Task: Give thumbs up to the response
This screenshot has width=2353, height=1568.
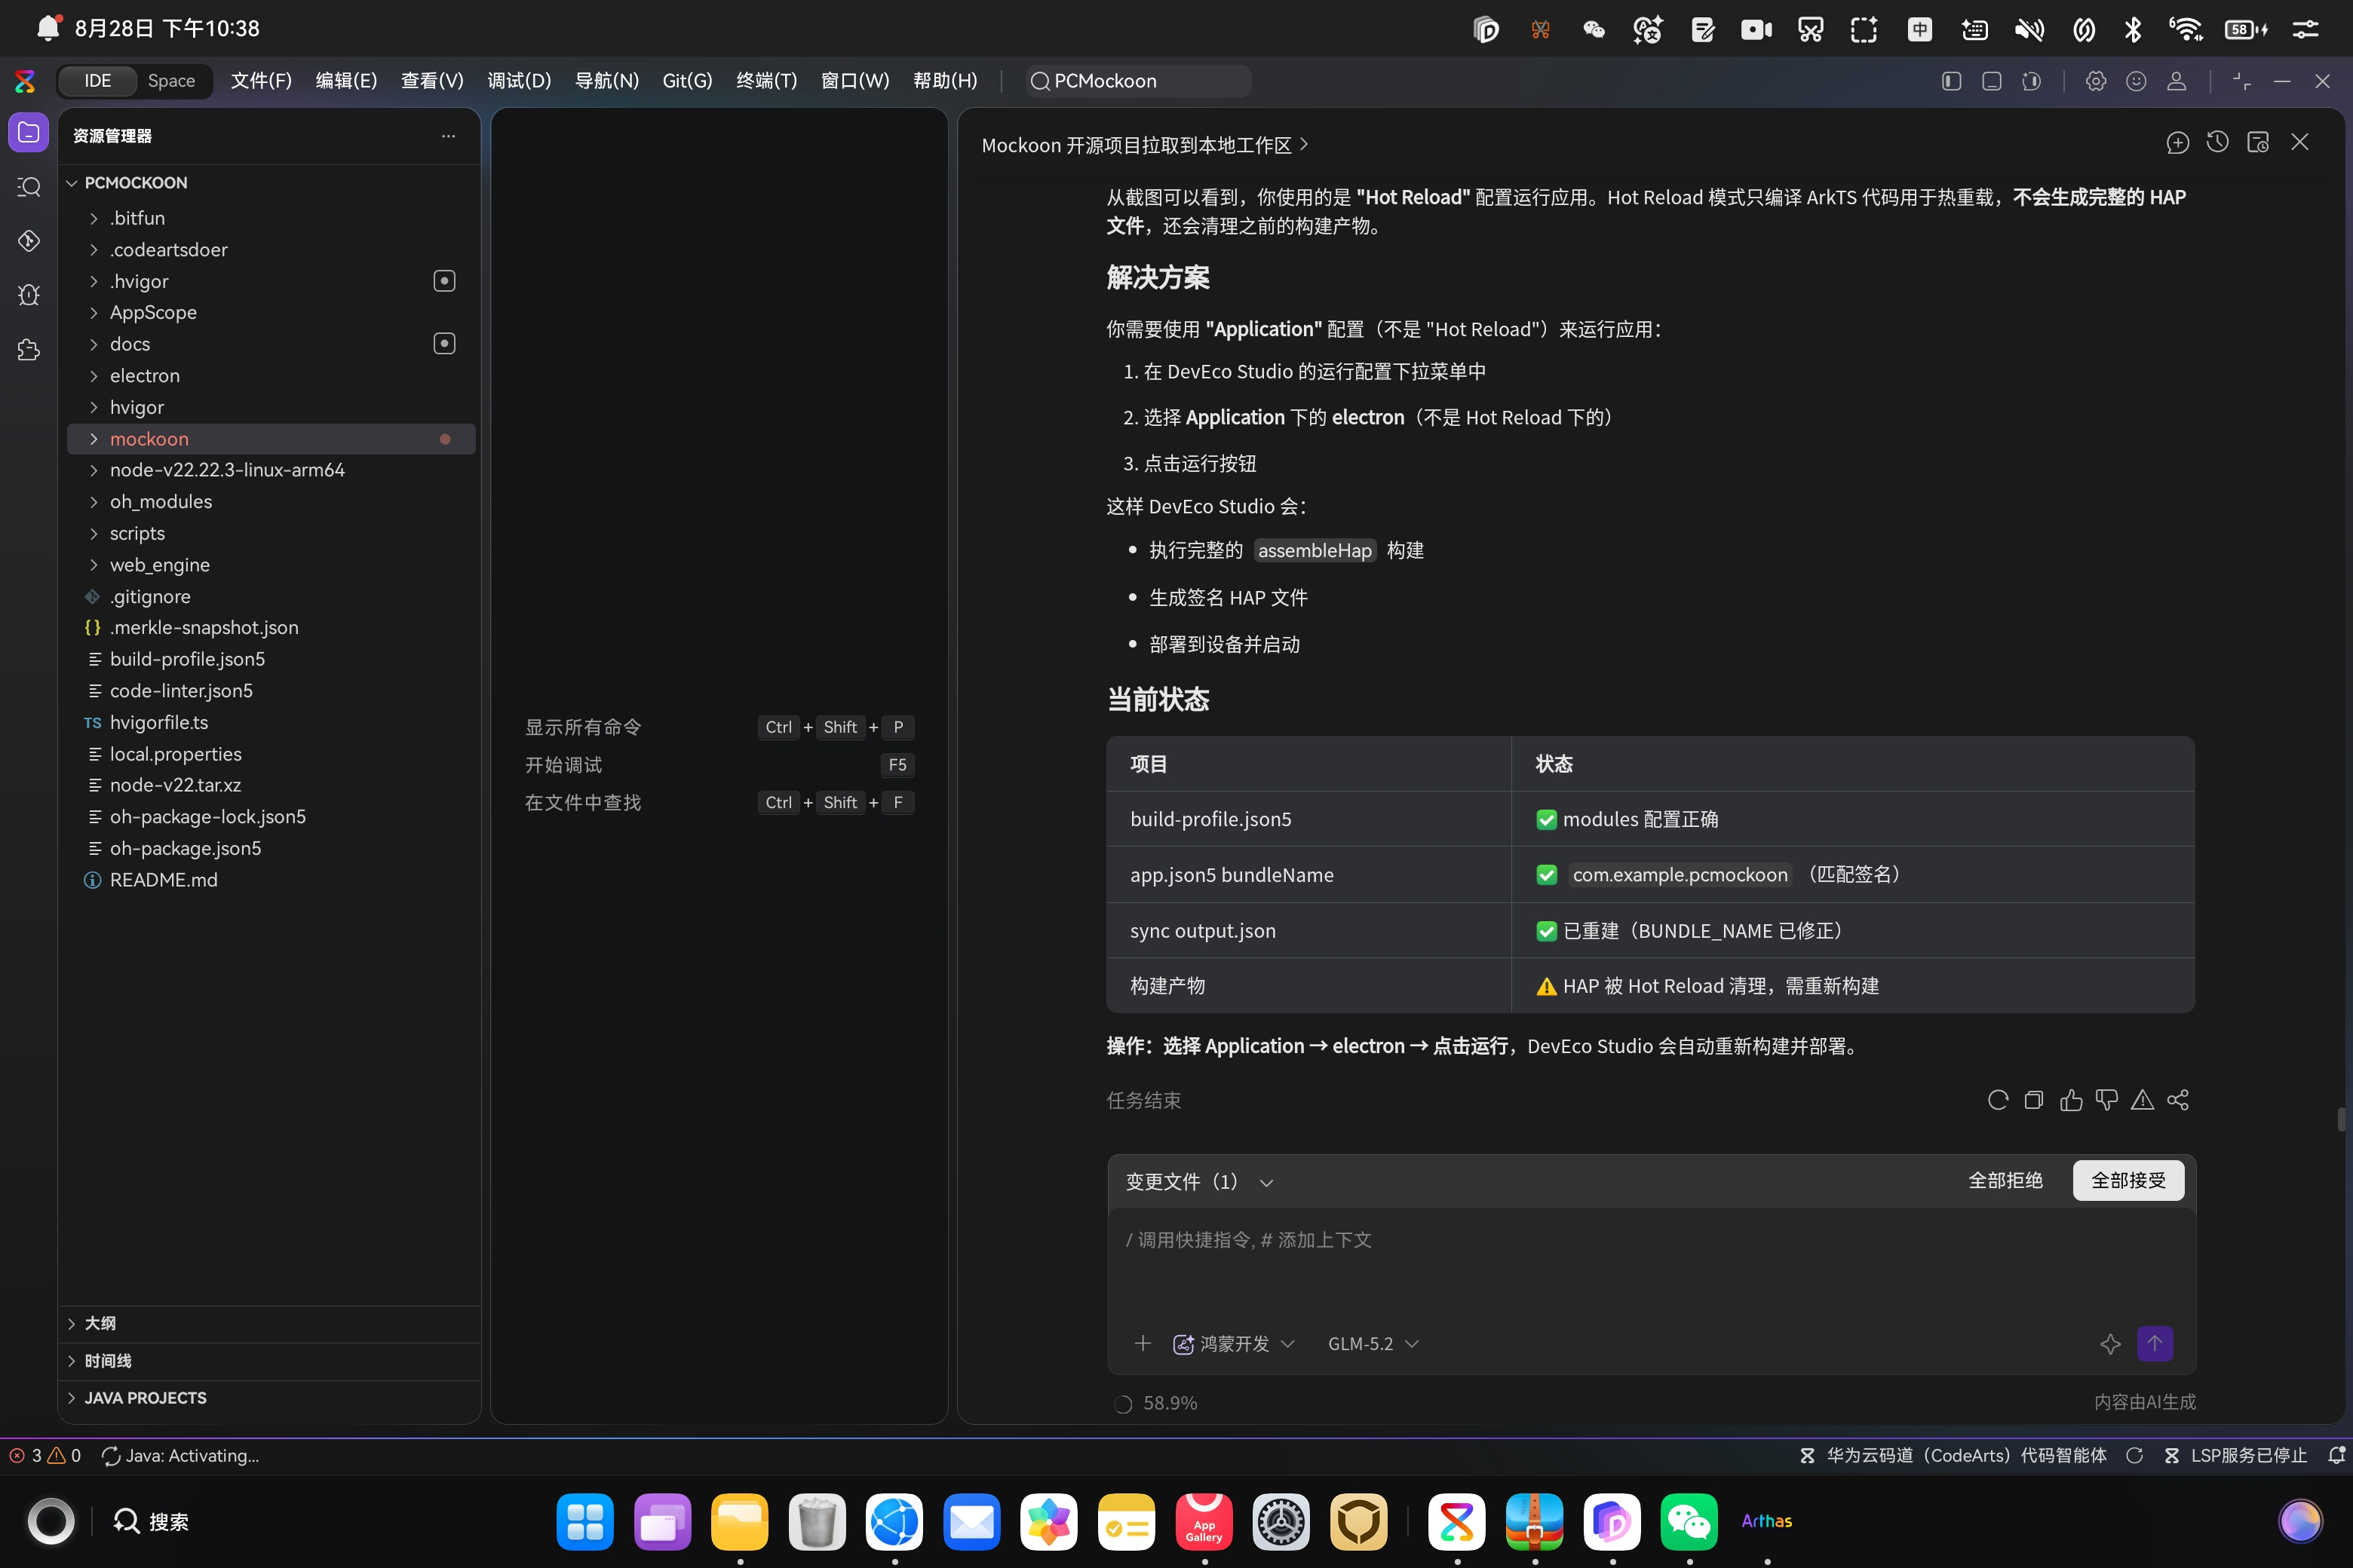Action: [2071, 1100]
